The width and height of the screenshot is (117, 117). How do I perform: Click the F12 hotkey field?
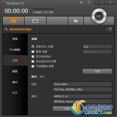click(x=97, y=47)
